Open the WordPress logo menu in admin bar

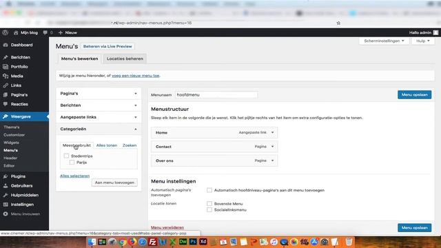click(5, 32)
